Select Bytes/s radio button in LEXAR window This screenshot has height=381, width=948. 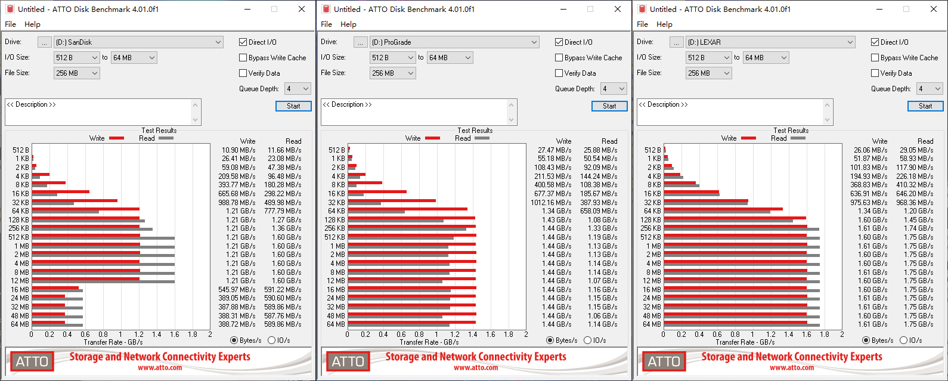pyautogui.click(x=866, y=340)
